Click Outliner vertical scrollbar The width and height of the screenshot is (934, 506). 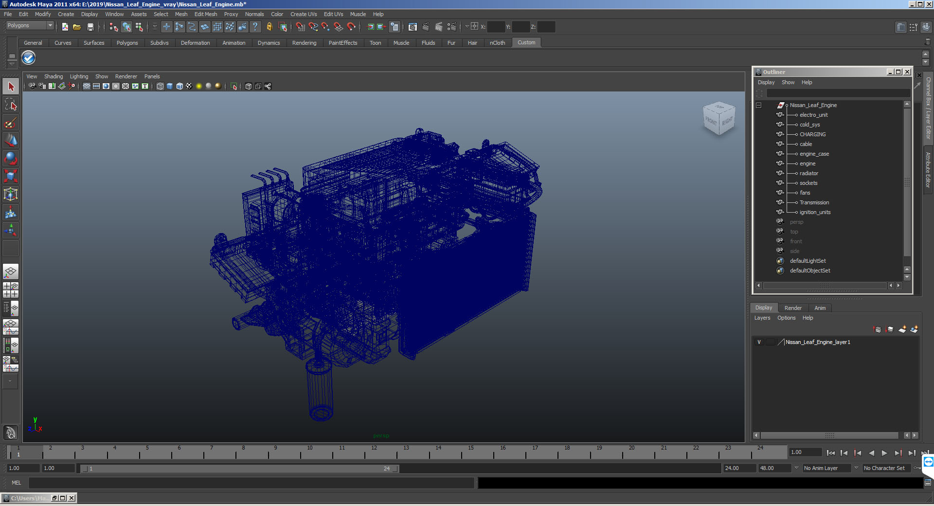coord(907,183)
